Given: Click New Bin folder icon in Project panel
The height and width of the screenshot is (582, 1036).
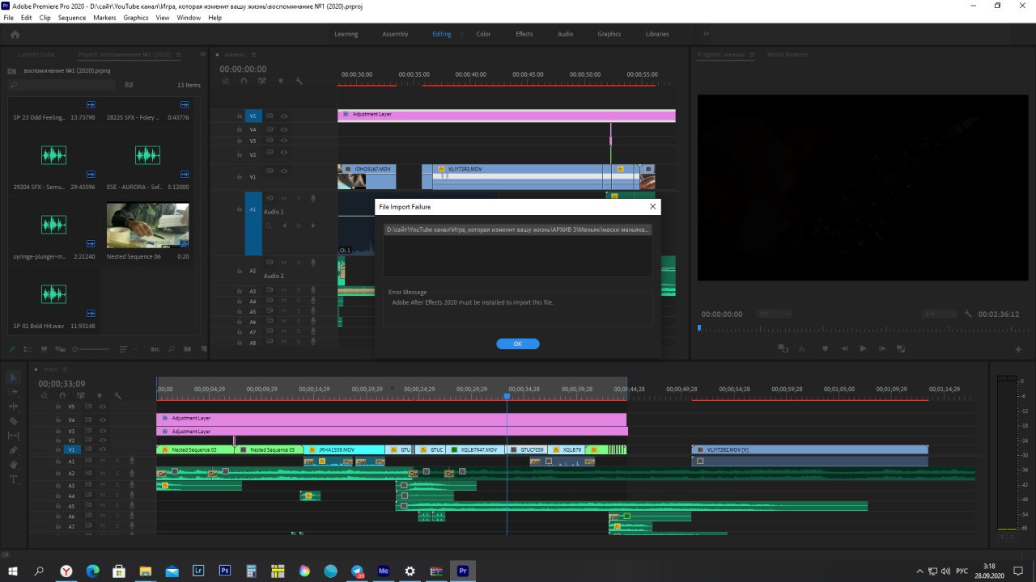Looking at the screenshot, I should [187, 349].
